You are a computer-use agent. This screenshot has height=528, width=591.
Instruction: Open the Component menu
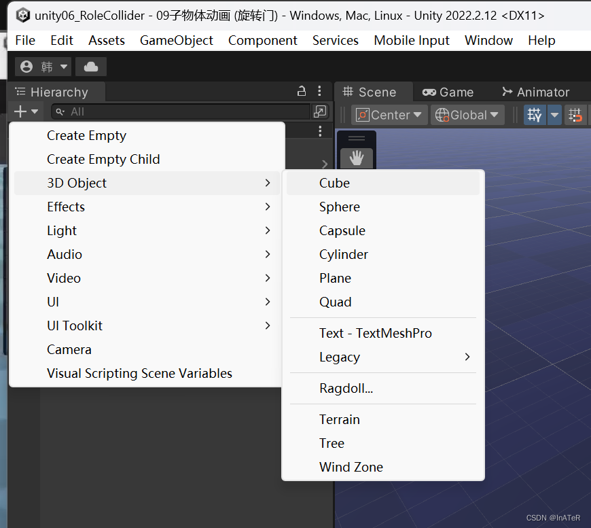(263, 40)
